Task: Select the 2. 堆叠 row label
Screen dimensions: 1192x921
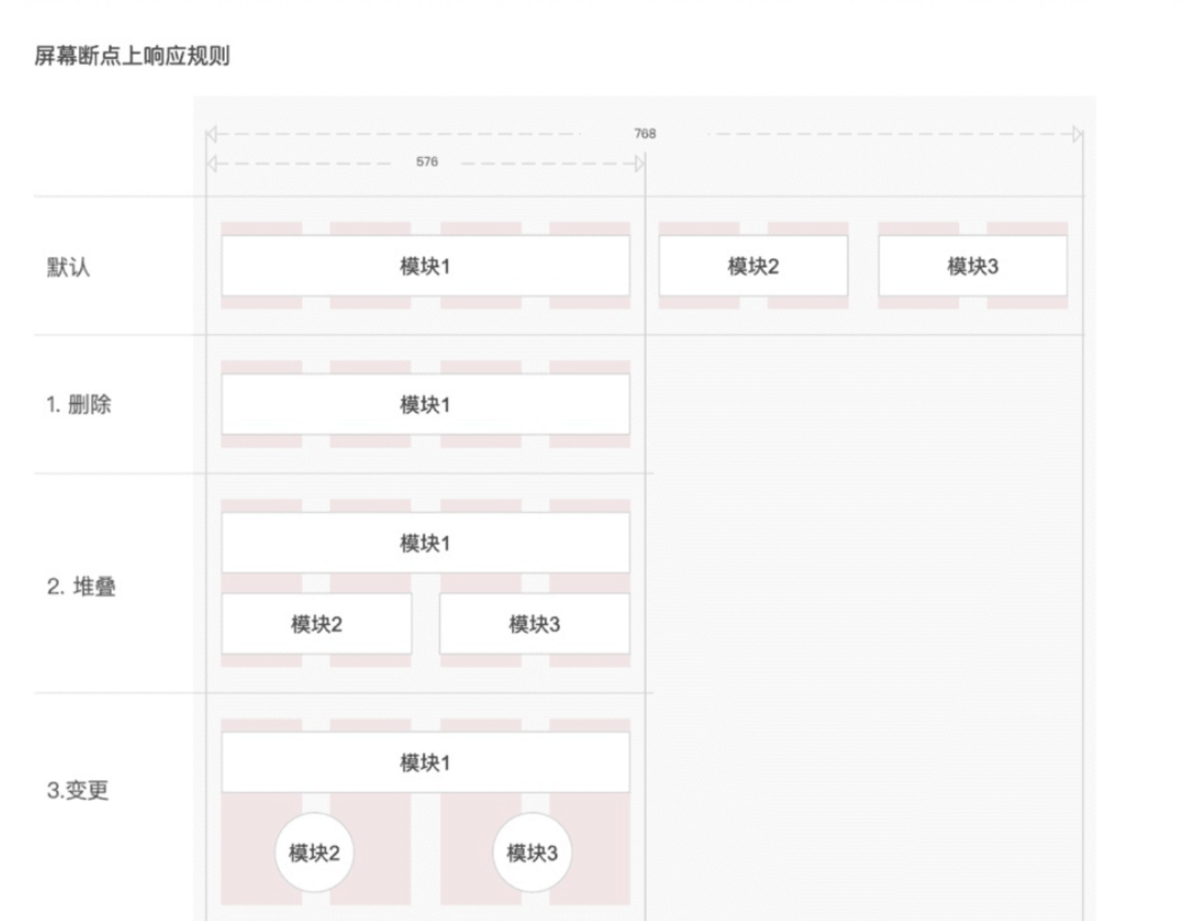Action: 81,587
